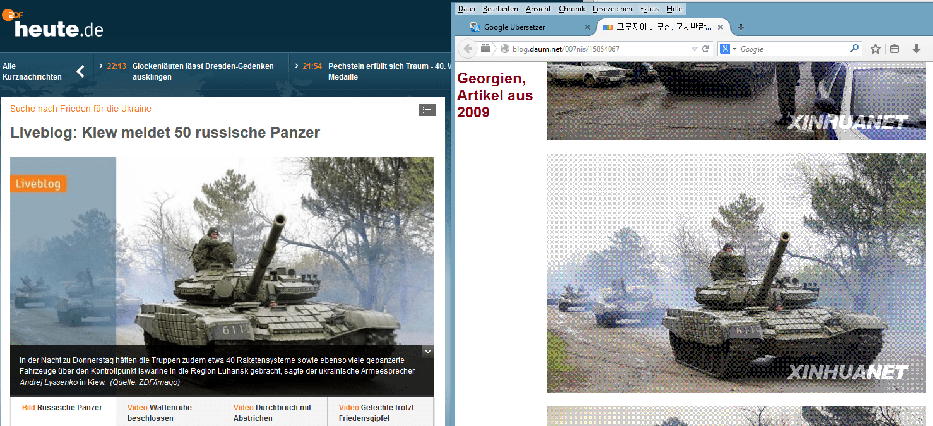Click the site identity globe icon
Viewport: 933px width, 426px height.
[505, 49]
